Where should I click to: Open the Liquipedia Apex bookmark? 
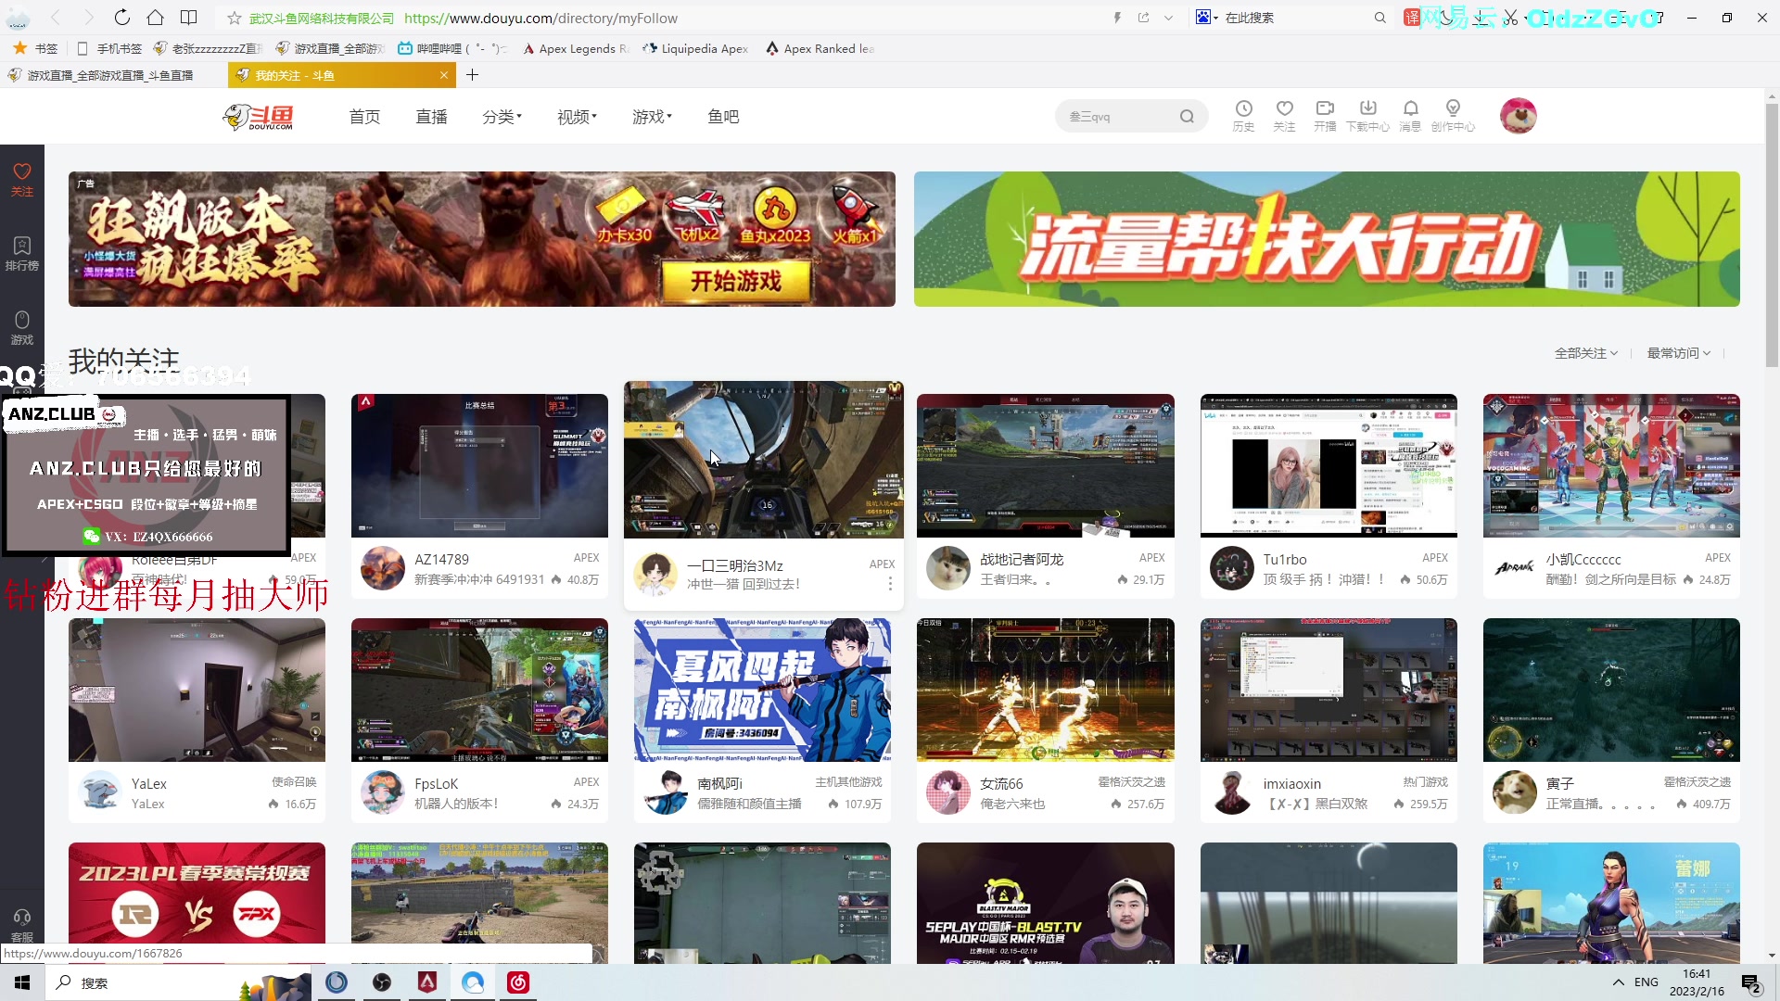[x=695, y=48]
